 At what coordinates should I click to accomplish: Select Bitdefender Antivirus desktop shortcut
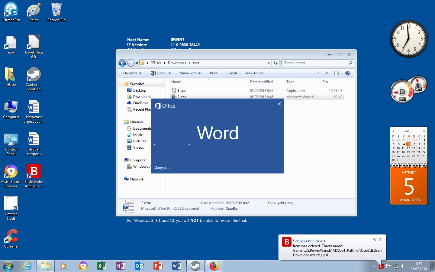pos(34,176)
